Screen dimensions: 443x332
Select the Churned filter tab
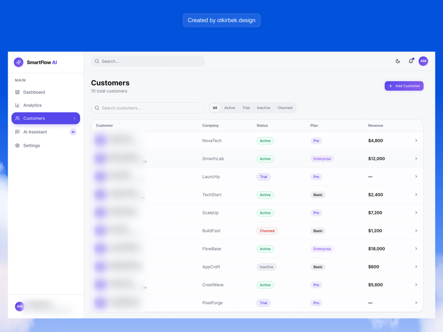[285, 108]
